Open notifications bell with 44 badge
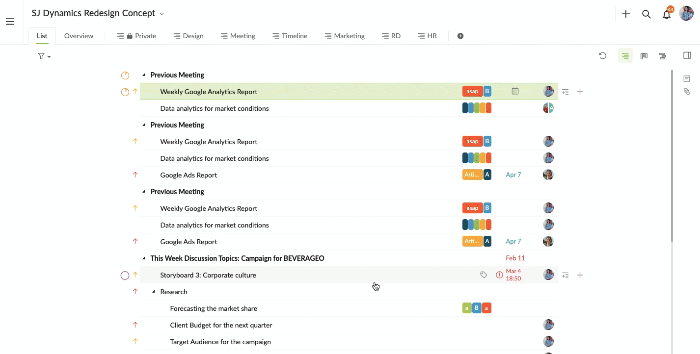 click(x=667, y=13)
